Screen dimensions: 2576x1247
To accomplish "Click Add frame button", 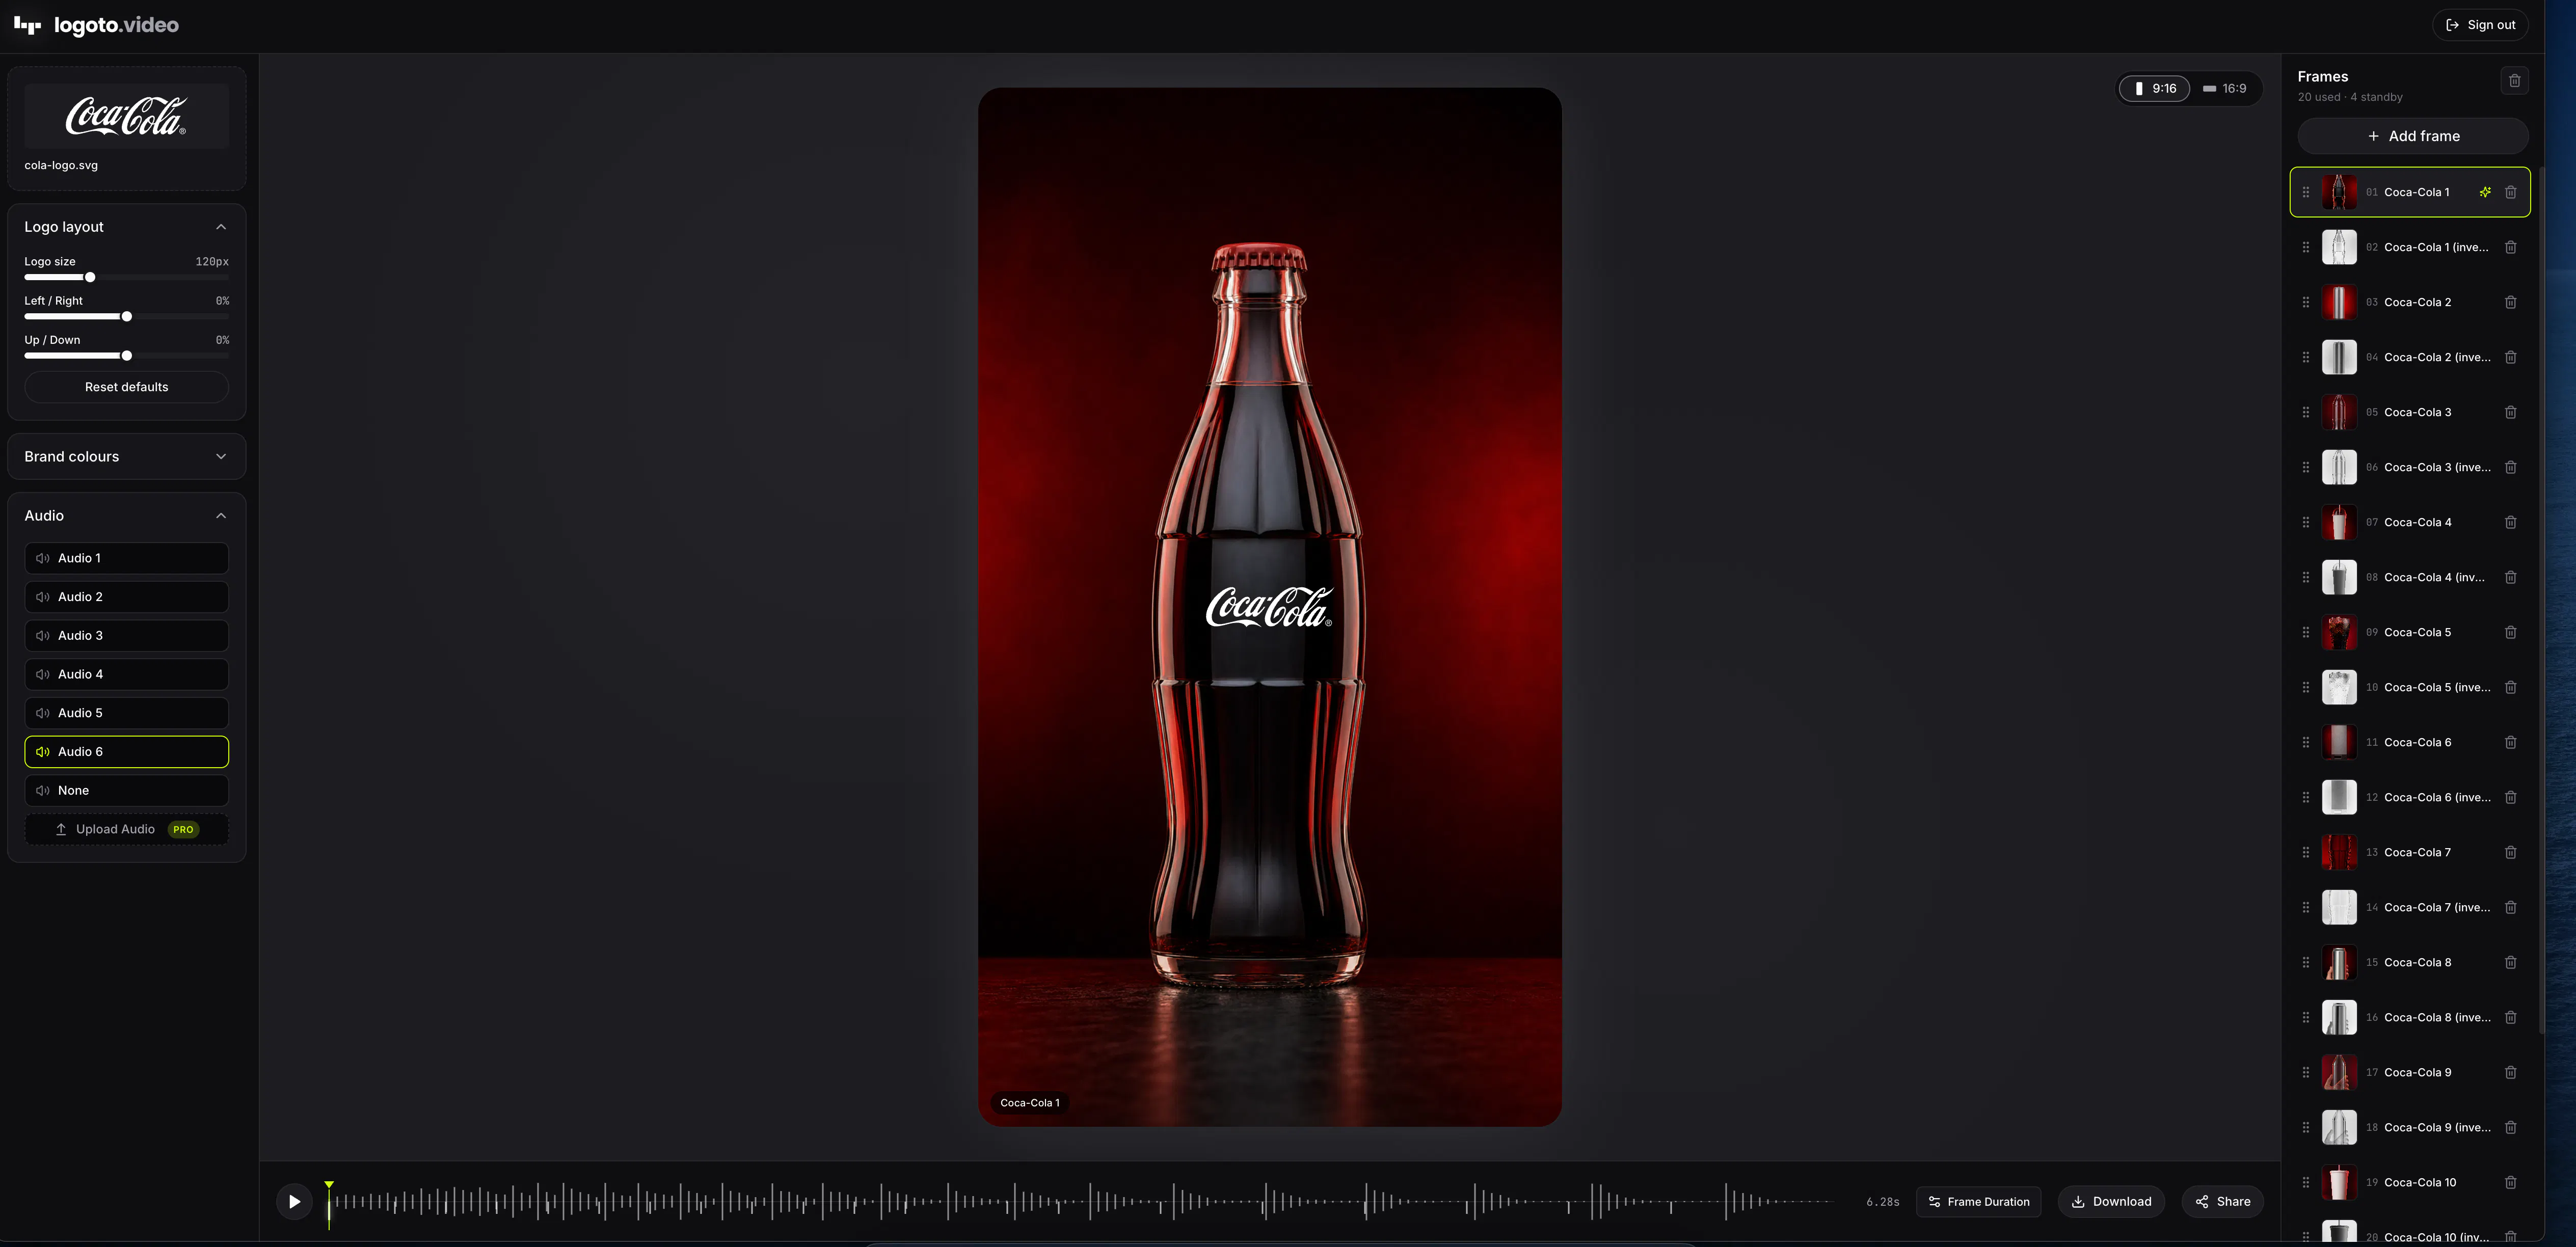I will point(2413,136).
